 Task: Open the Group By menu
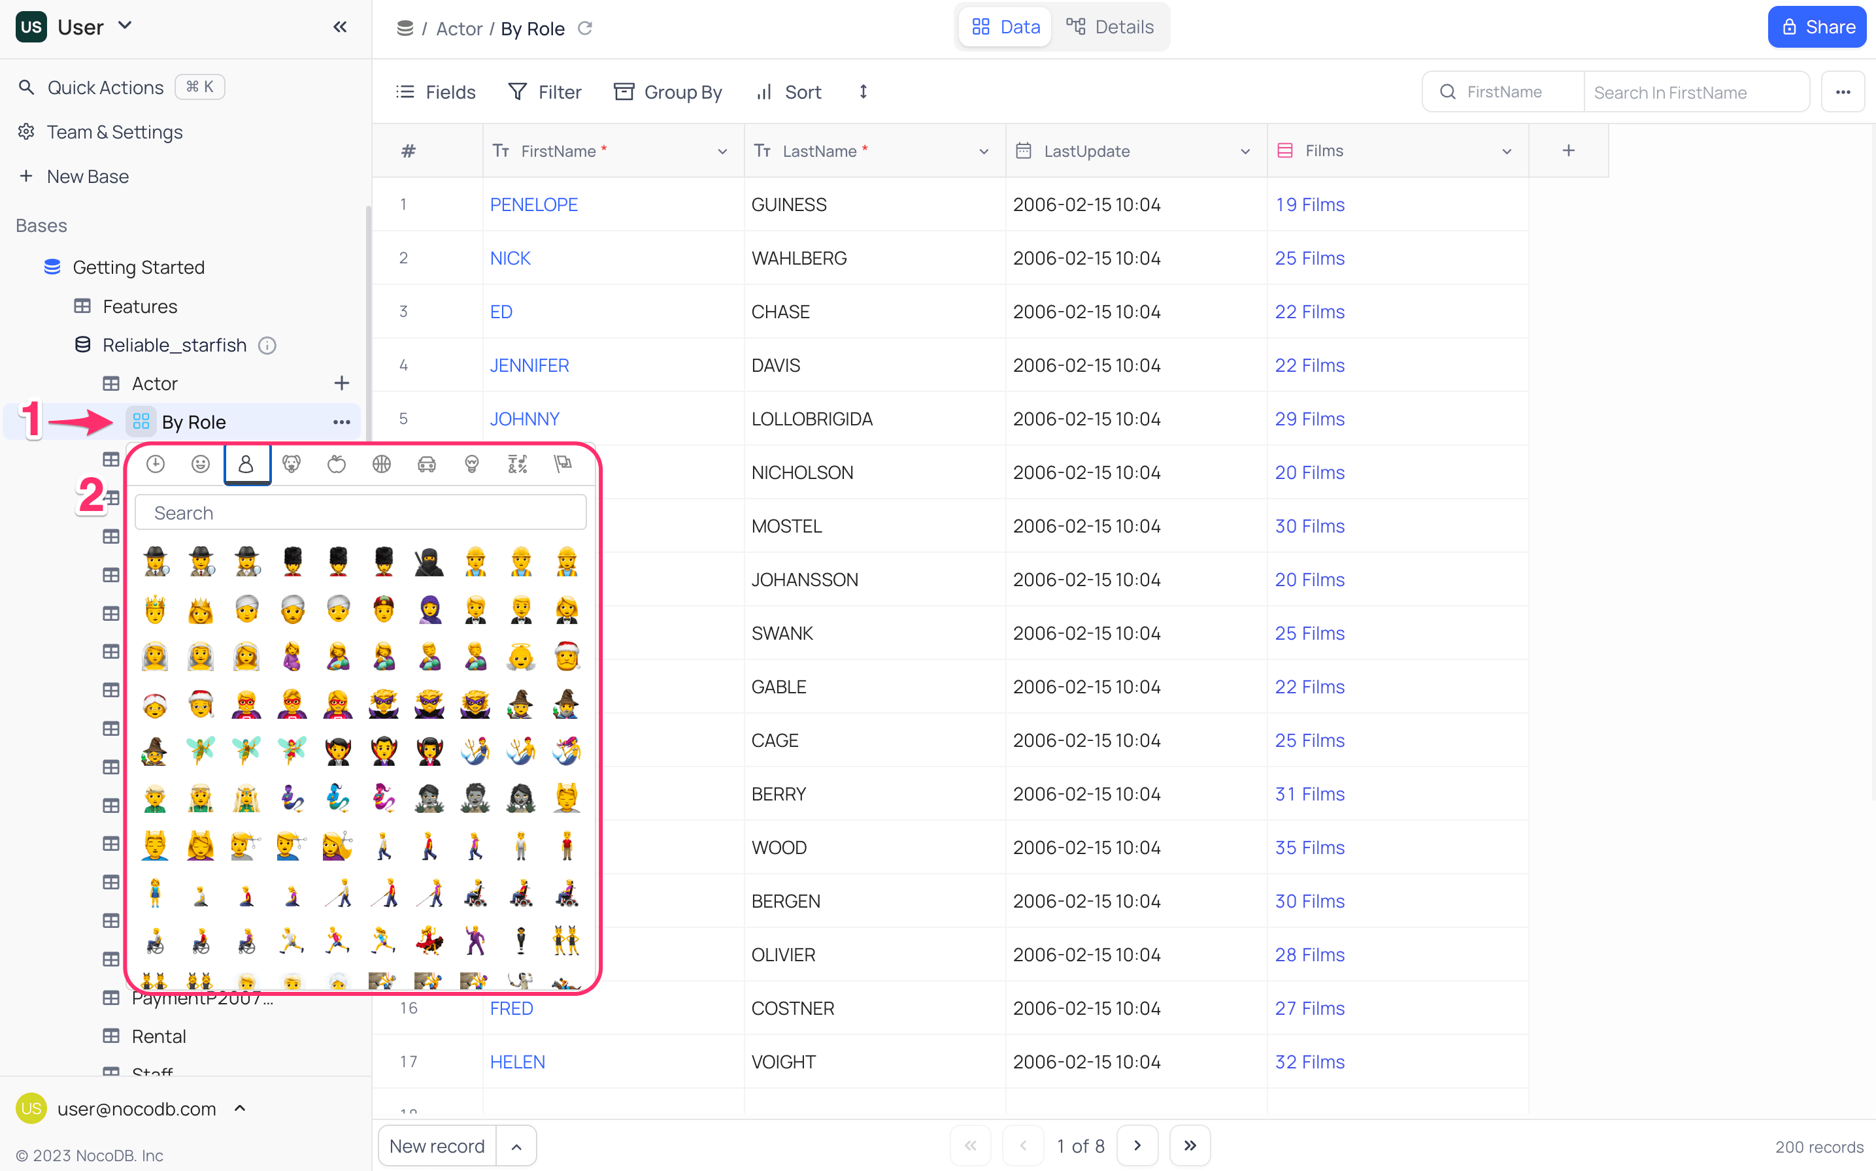(x=667, y=92)
